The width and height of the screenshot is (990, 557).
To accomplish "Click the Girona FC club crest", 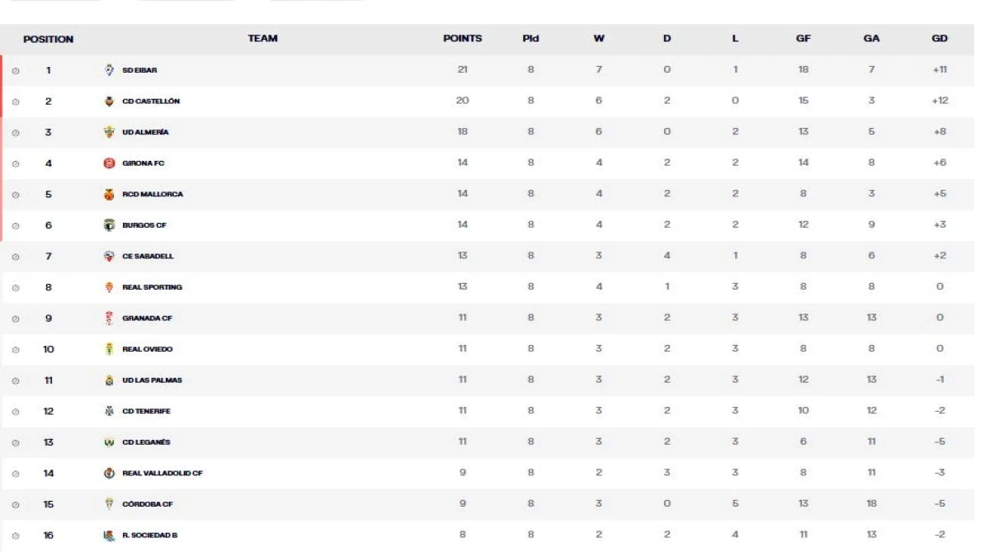I will [x=108, y=163].
